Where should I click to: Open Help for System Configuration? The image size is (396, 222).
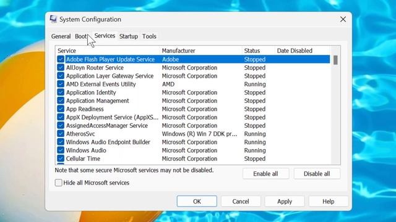329,202
